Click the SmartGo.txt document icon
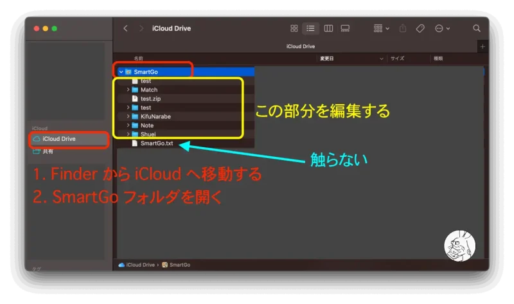 tap(135, 143)
